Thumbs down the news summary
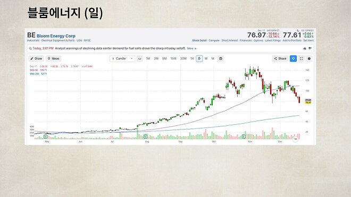Screen dimensions: 351x197 click(310, 48)
